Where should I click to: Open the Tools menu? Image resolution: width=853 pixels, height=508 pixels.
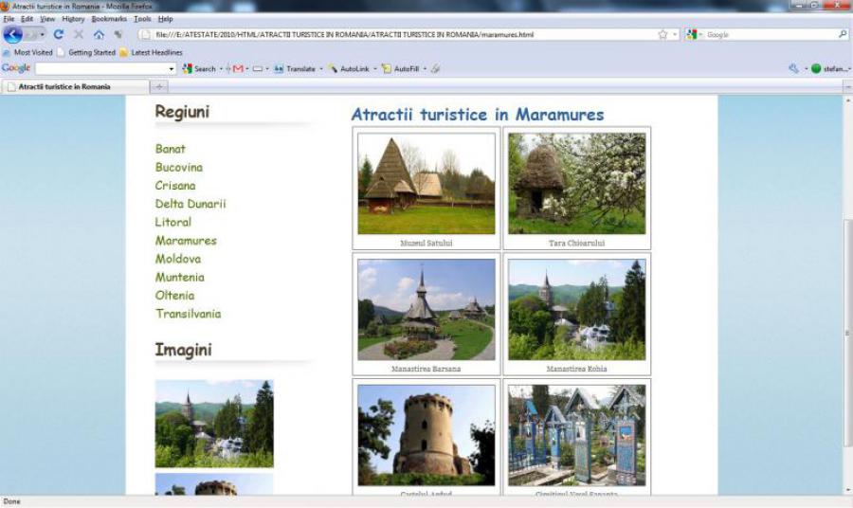click(x=142, y=19)
